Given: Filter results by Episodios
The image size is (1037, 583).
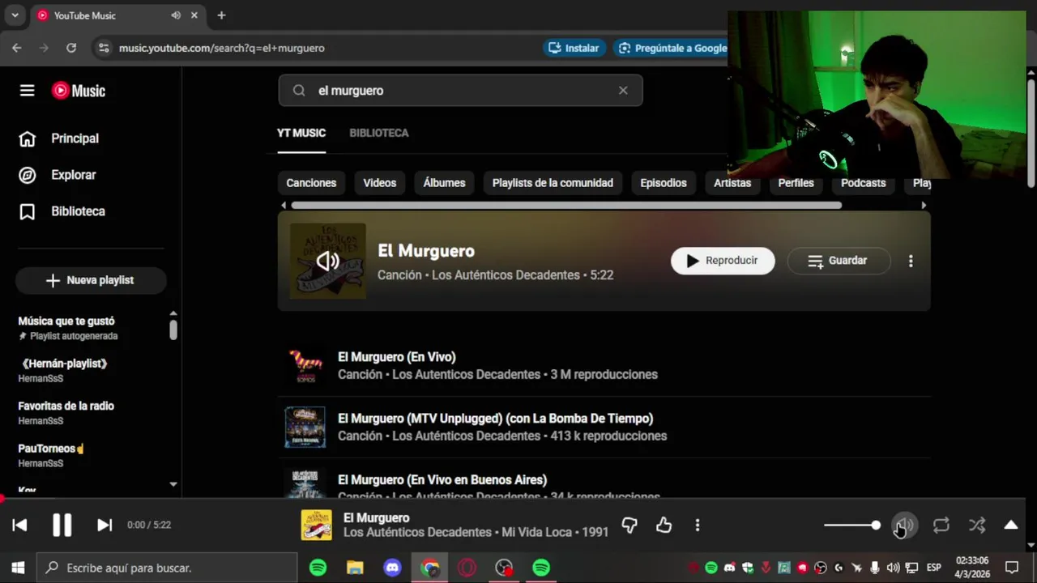Looking at the screenshot, I should [664, 183].
